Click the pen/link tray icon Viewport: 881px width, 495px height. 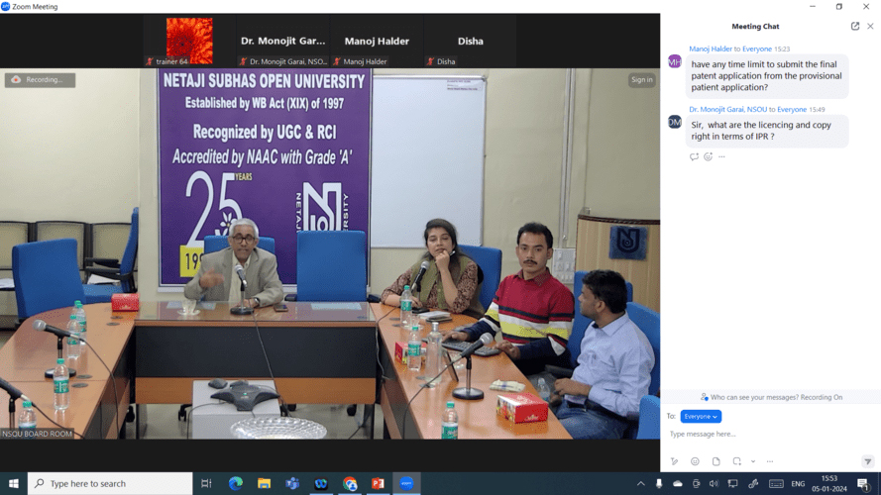pyautogui.click(x=753, y=484)
